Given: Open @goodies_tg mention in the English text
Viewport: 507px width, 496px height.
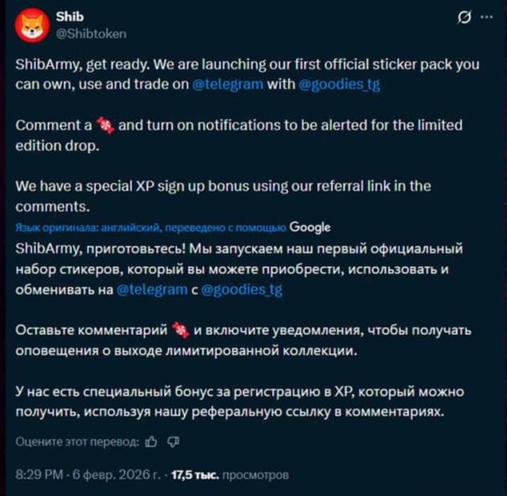Looking at the screenshot, I should (x=339, y=85).
